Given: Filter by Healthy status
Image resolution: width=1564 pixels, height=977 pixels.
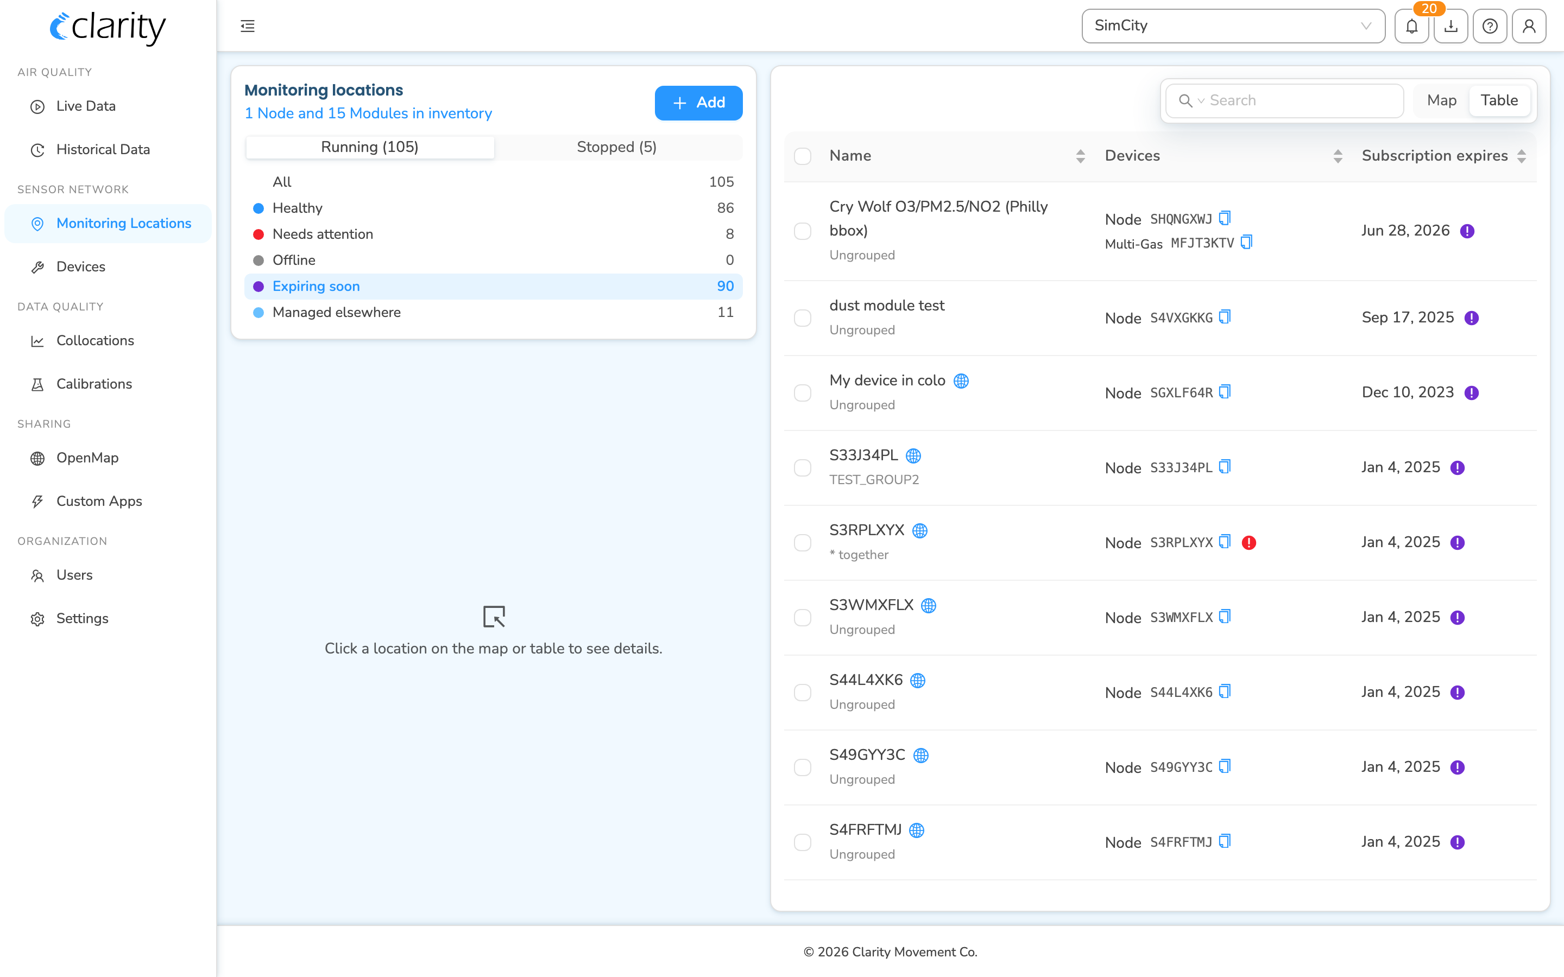Looking at the screenshot, I should [x=493, y=208].
